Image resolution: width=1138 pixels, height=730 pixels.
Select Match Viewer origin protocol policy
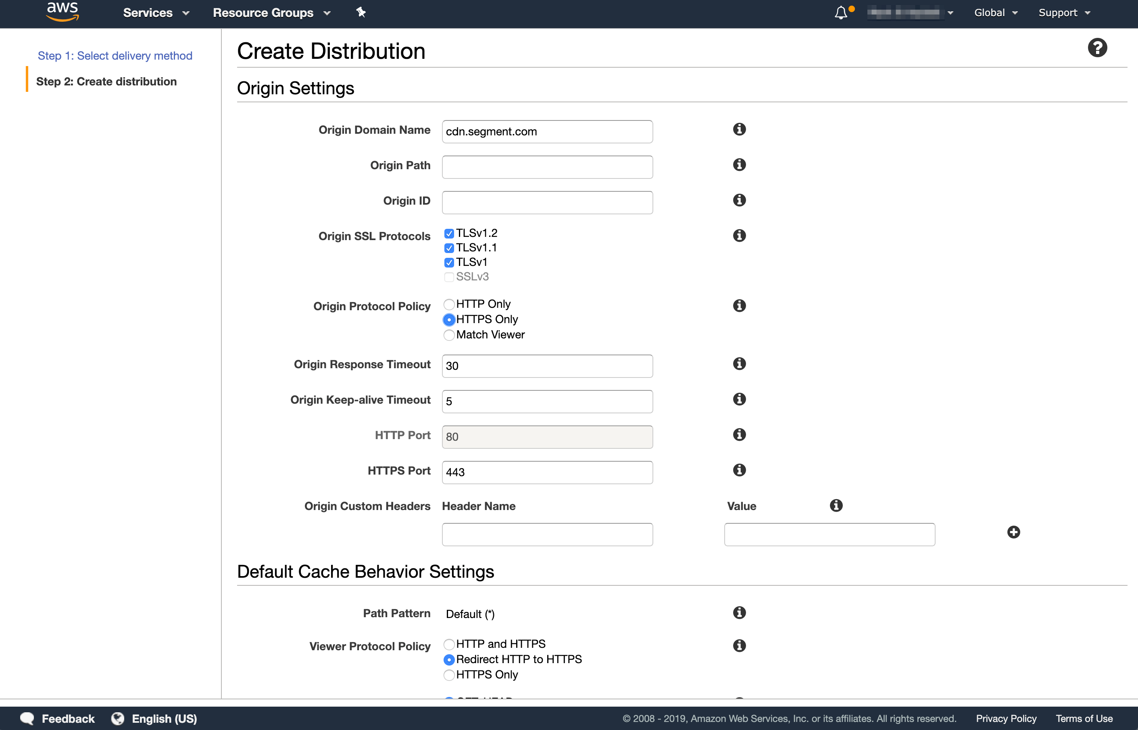[x=449, y=335]
